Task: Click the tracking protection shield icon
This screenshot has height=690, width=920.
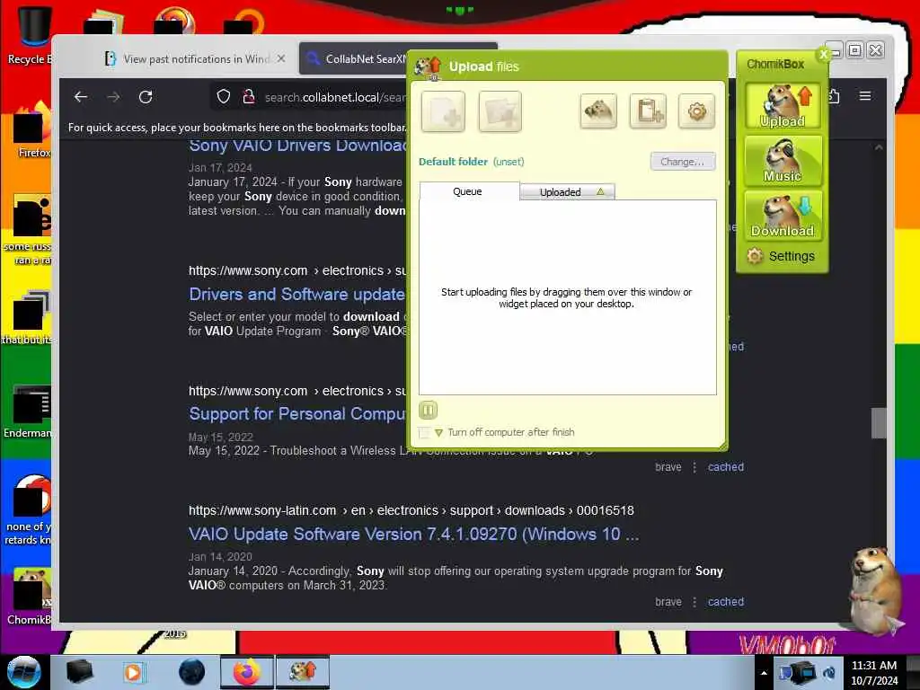Action: [x=224, y=97]
